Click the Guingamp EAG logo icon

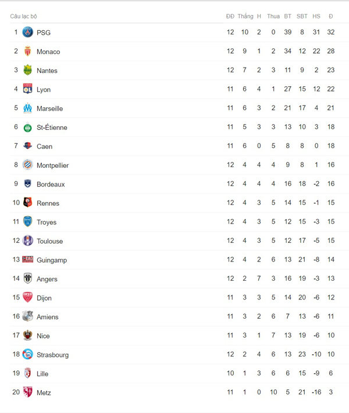point(27,259)
